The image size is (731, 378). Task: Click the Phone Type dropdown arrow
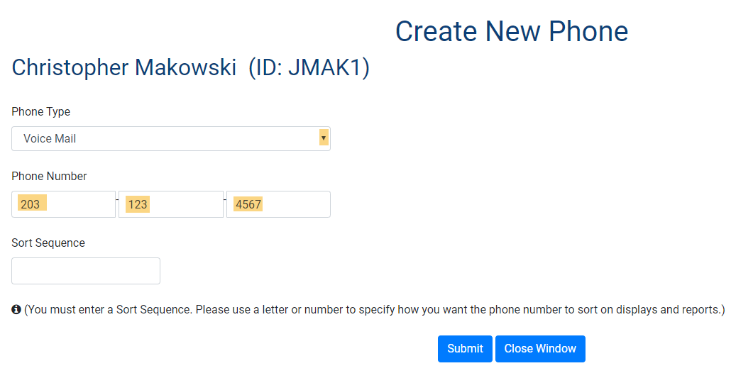click(324, 138)
